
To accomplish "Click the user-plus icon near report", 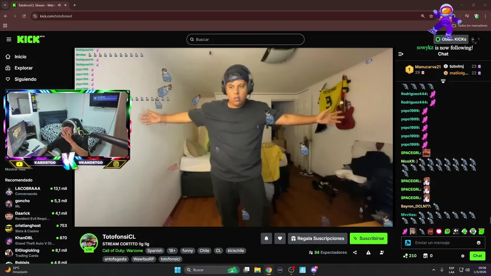I will [382, 252].
